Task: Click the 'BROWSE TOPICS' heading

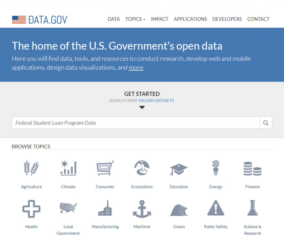Action: (31, 147)
